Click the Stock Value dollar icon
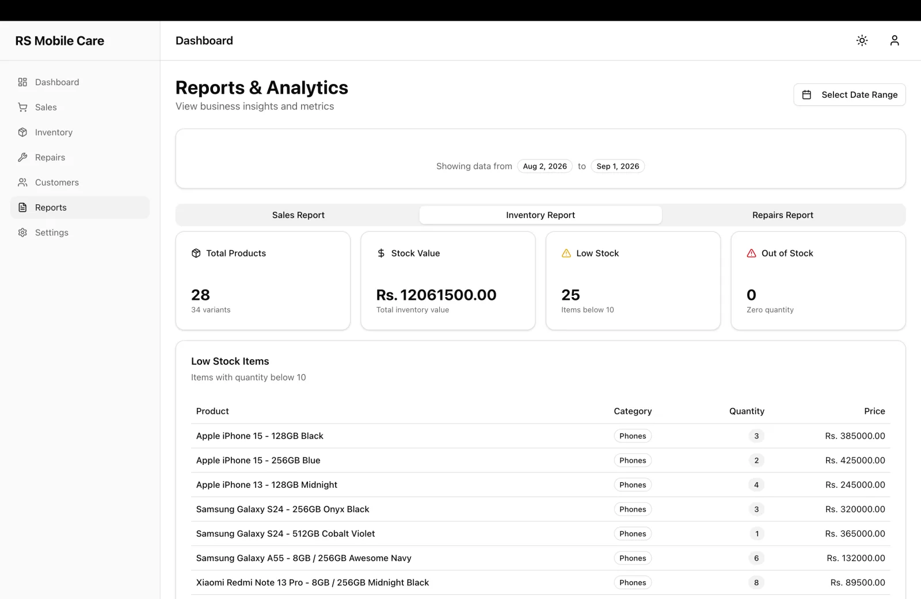Image resolution: width=921 pixels, height=599 pixels. (381, 253)
